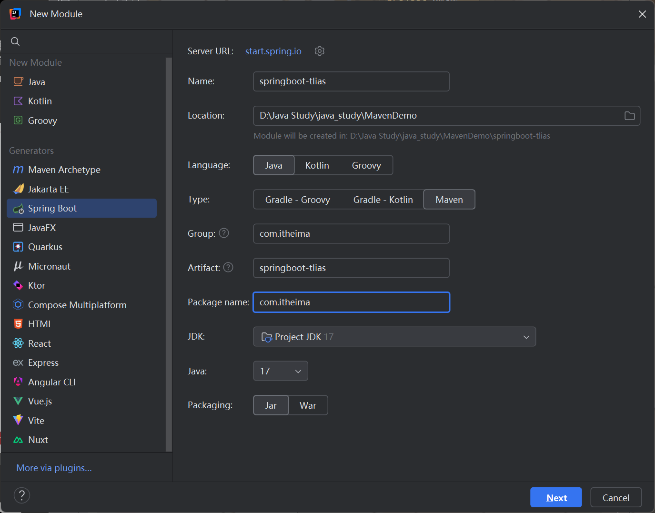Switch build type to Gradle - Groovy
Screen dimensions: 655x513
(297, 200)
